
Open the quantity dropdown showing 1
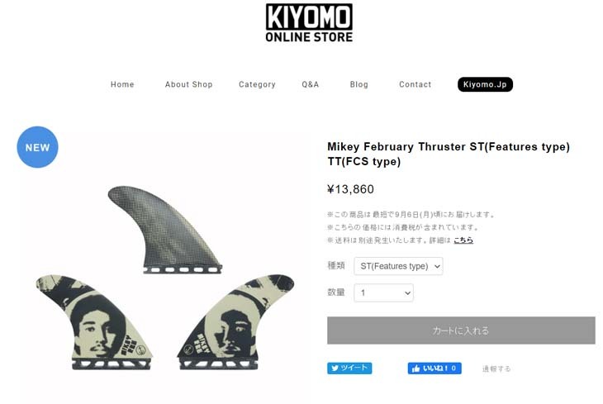coord(384,292)
